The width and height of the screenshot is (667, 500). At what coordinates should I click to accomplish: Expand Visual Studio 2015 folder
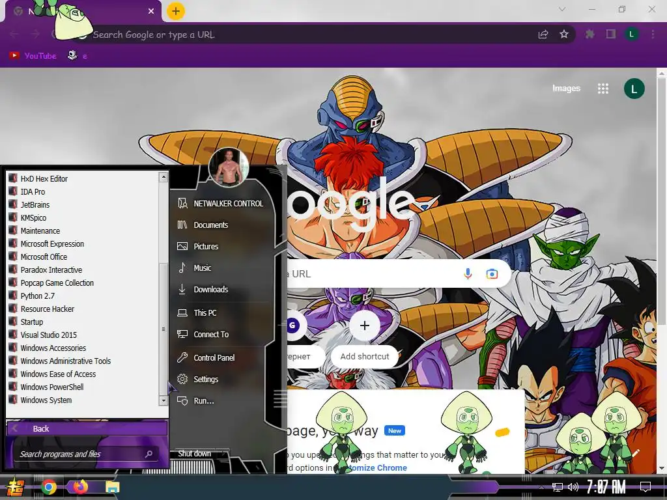48,335
